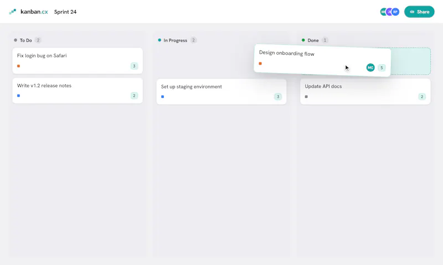Click the purple middle collaborator avatar
The width and height of the screenshot is (443, 265).
(x=389, y=12)
